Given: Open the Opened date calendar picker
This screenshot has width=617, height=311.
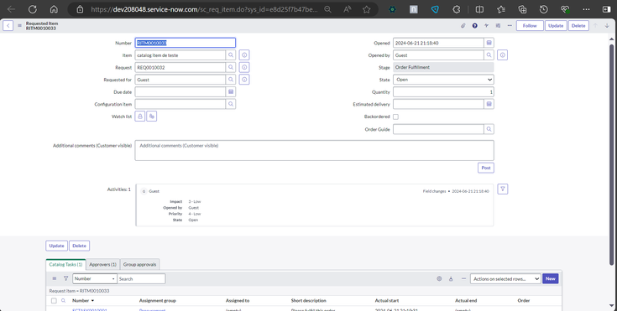Looking at the screenshot, I should [489, 43].
